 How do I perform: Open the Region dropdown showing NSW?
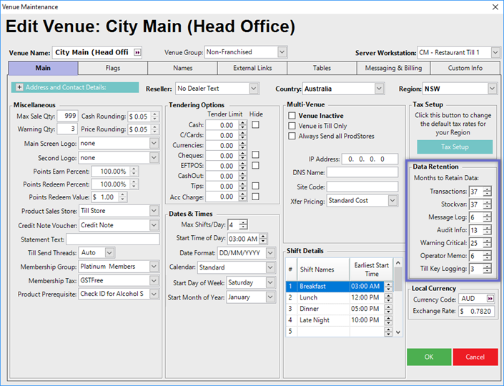tap(492, 89)
